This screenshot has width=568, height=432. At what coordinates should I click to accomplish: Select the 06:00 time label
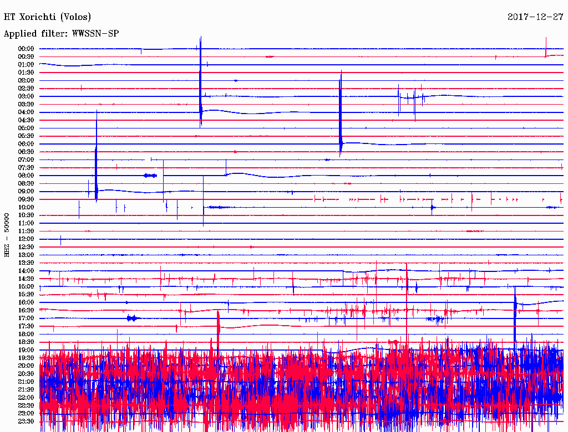pyautogui.click(x=26, y=144)
